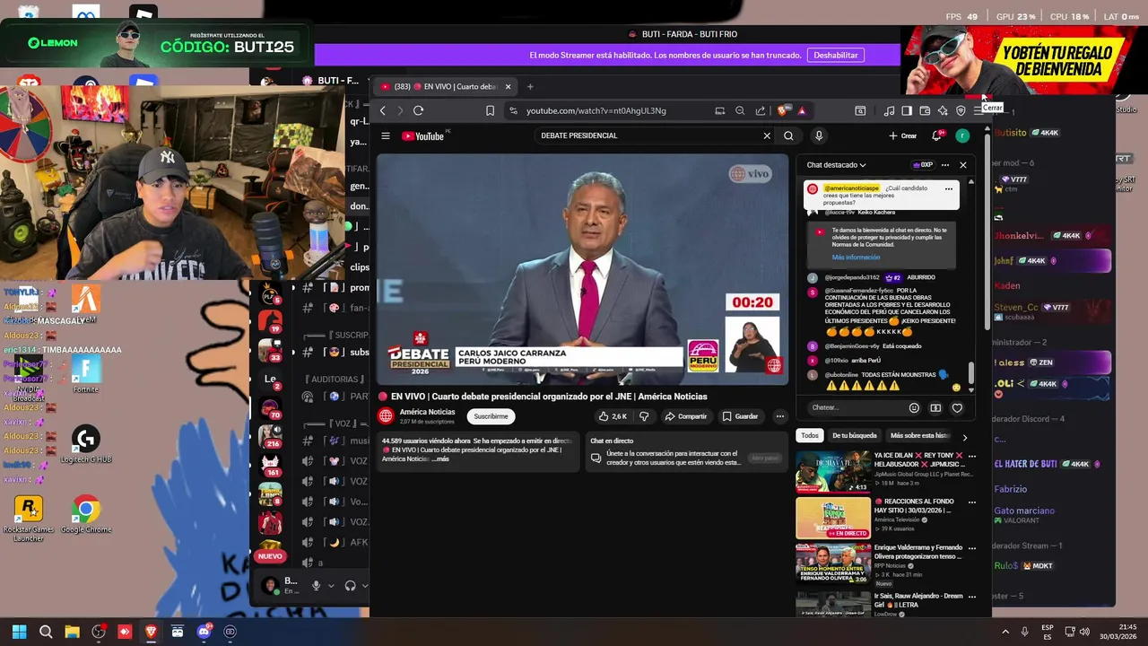Reload the browser page

tap(418, 110)
